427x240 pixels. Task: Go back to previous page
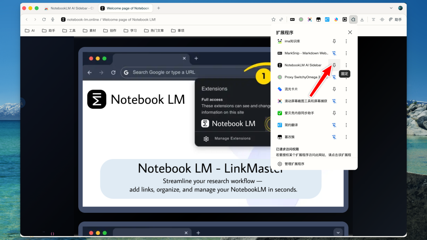(27, 20)
